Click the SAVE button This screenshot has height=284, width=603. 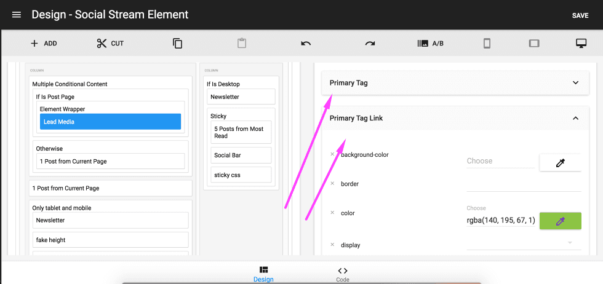click(580, 15)
